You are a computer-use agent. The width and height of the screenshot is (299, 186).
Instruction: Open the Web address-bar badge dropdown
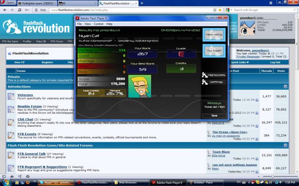pos(40,10)
